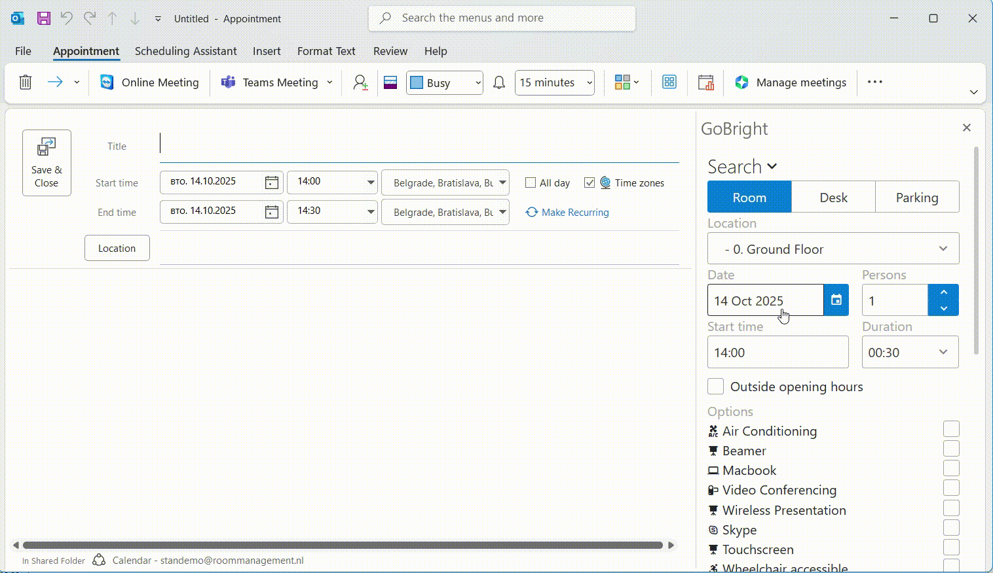The height and width of the screenshot is (573, 993).
Task: Open GoBright date calendar picker icon
Action: click(x=836, y=300)
